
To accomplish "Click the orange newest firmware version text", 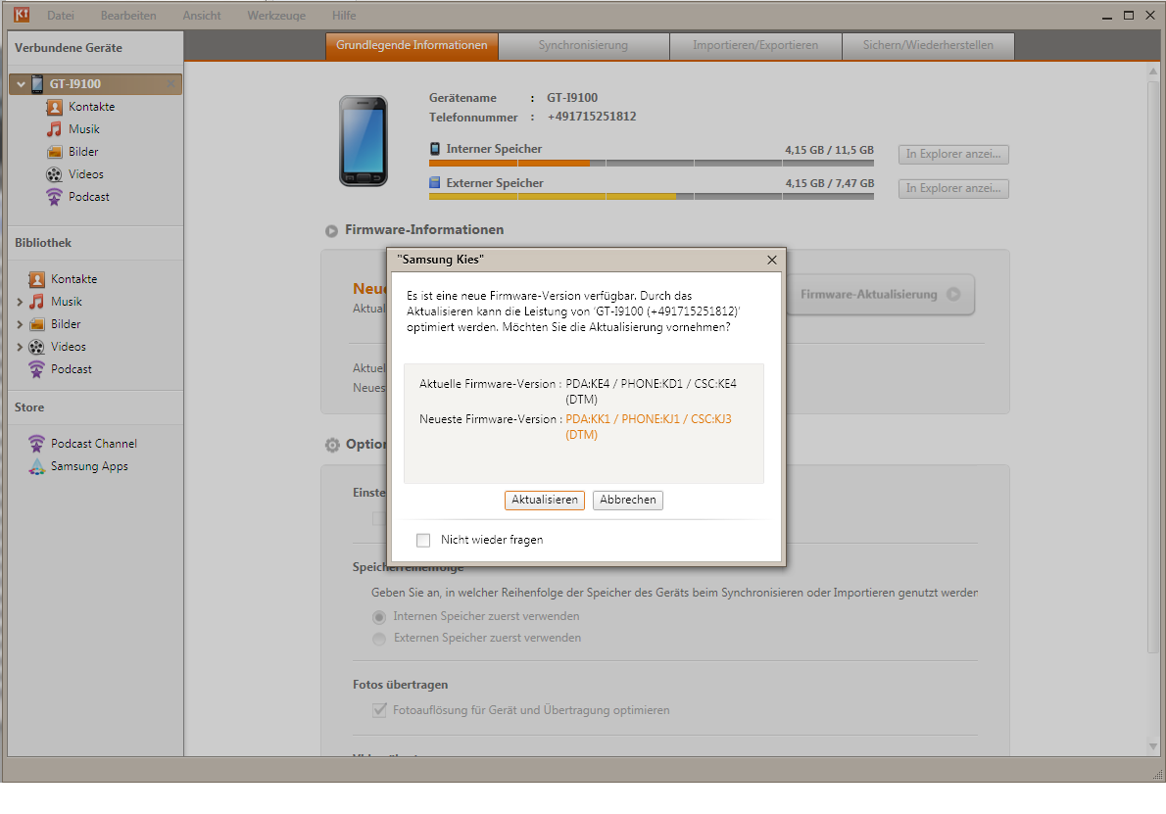I will click(649, 427).
